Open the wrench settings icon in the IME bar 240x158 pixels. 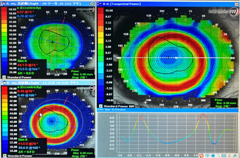pyautogui.click(x=235, y=155)
